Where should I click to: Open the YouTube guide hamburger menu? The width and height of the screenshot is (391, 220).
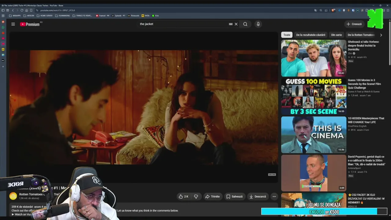[13, 24]
